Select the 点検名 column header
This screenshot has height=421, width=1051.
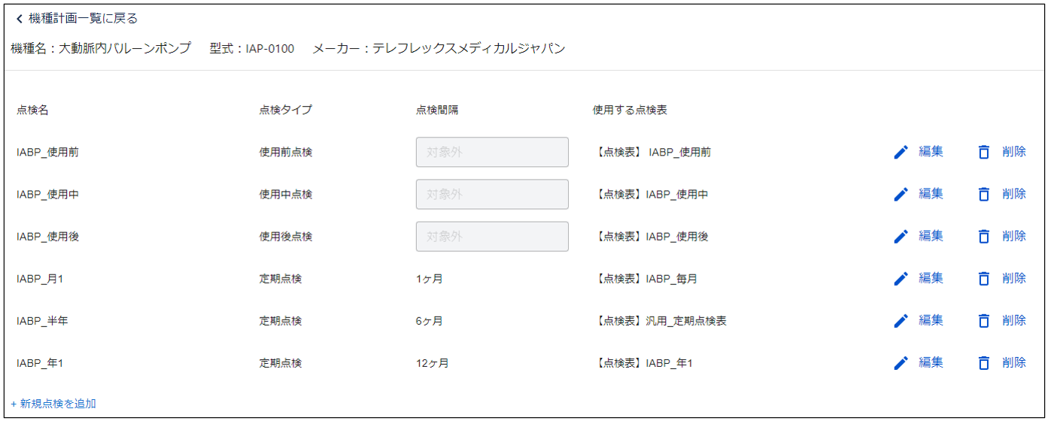32,110
